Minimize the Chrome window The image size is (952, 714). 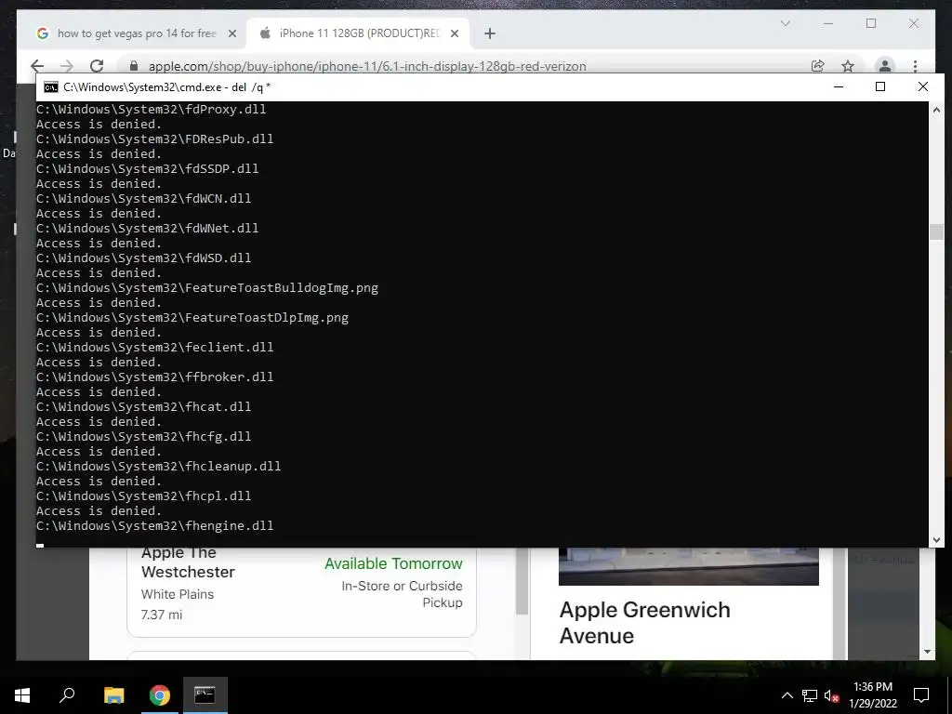[x=828, y=23]
